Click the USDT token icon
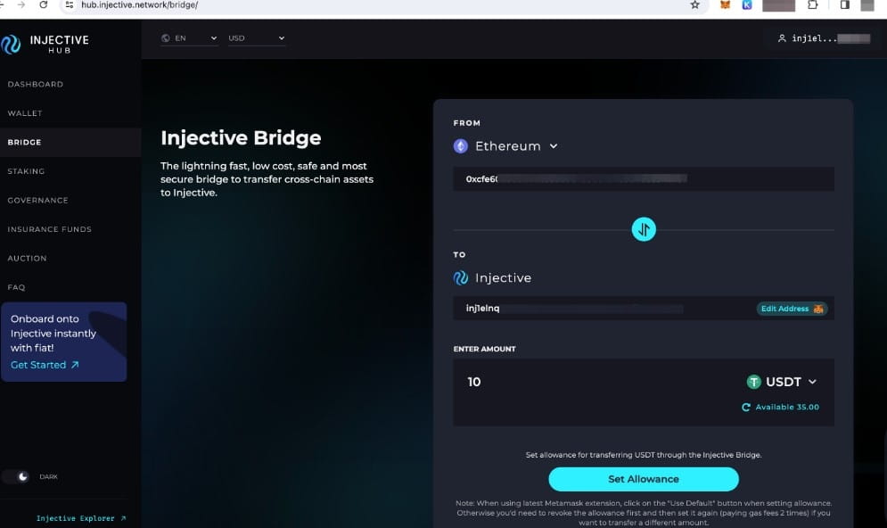 753,382
